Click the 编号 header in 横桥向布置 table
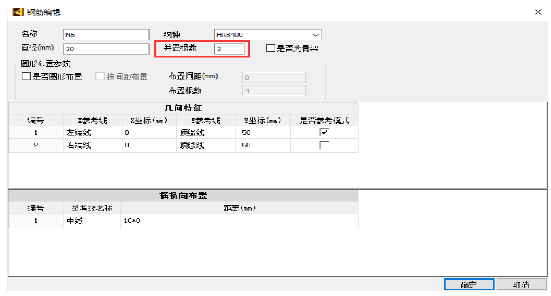 [36, 208]
